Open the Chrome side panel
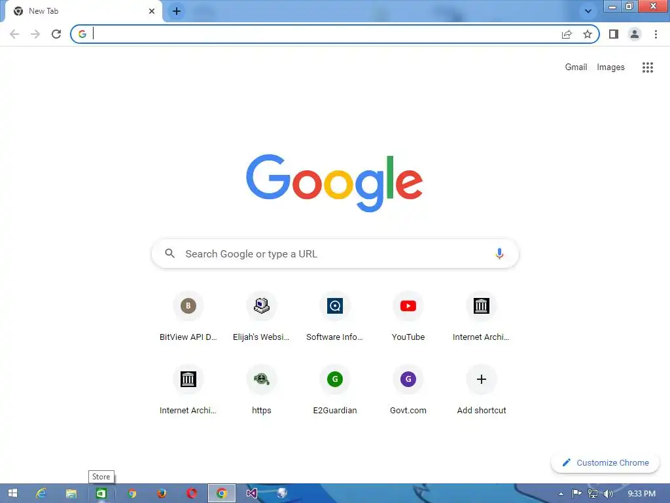This screenshot has width=670, height=503. [614, 34]
